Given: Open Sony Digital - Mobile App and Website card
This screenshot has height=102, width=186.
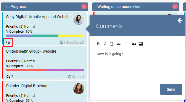Looking at the screenshot, I should click(x=38, y=17).
